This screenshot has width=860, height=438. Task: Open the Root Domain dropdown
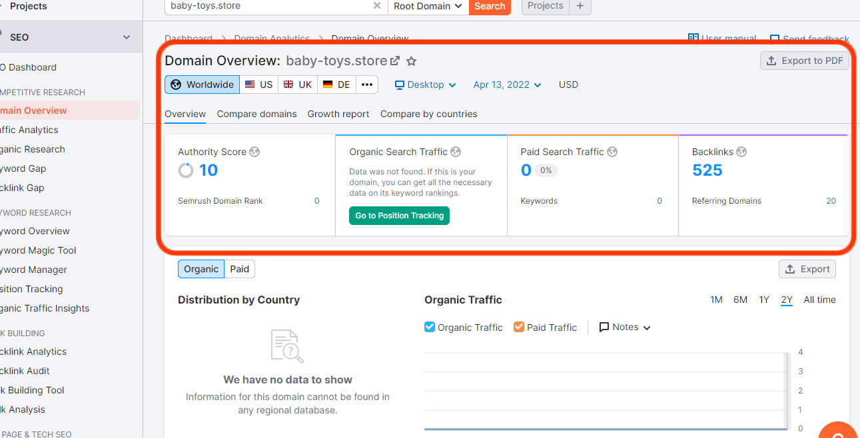coord(428,6)
